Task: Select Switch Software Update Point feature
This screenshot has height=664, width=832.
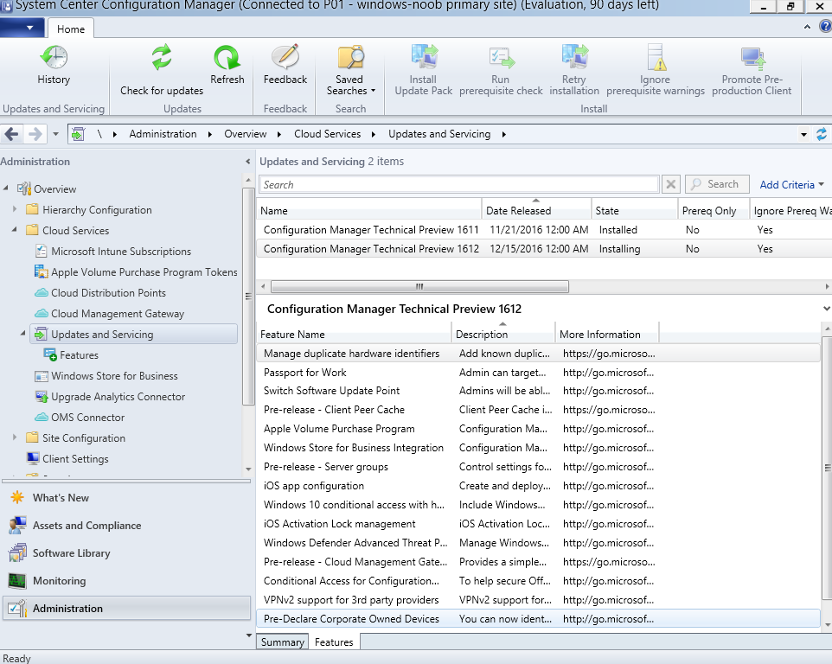Action: tap(538, 391)
